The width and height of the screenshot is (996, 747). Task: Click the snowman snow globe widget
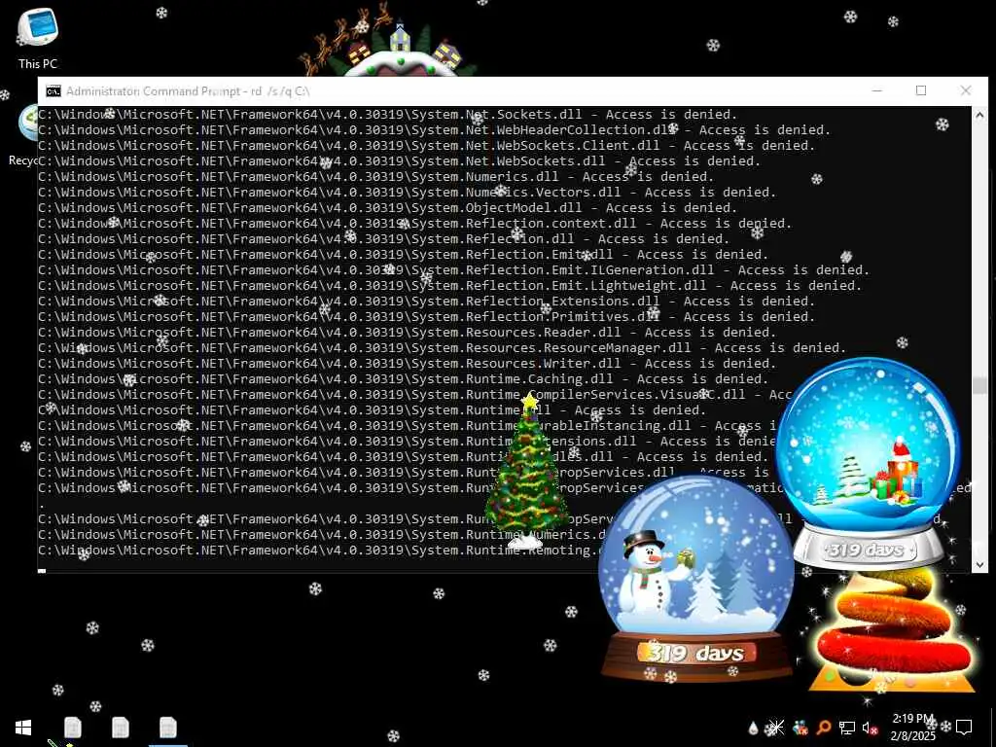tap(696, 578)
